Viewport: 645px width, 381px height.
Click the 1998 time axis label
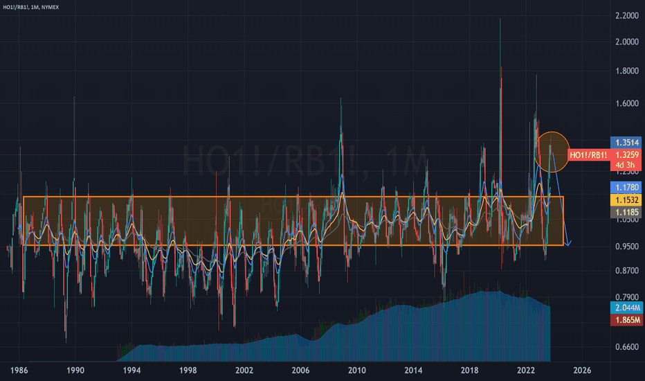[x=188, y=371]
